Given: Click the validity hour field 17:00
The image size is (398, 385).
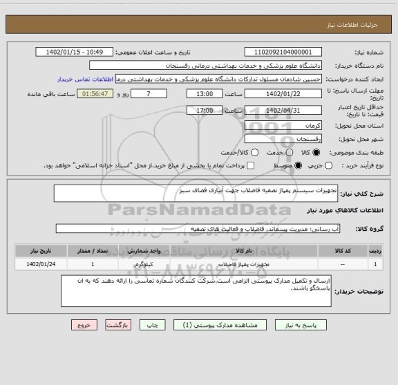Looking at the screenshot, I should pos(205,110).
